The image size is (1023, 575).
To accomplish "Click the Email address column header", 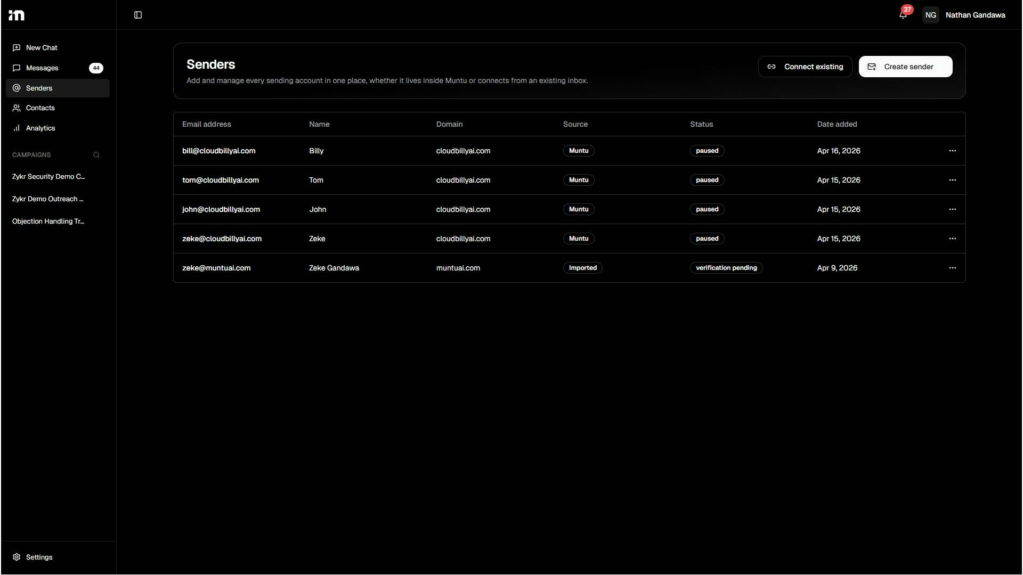I will (x=207, y=125).
